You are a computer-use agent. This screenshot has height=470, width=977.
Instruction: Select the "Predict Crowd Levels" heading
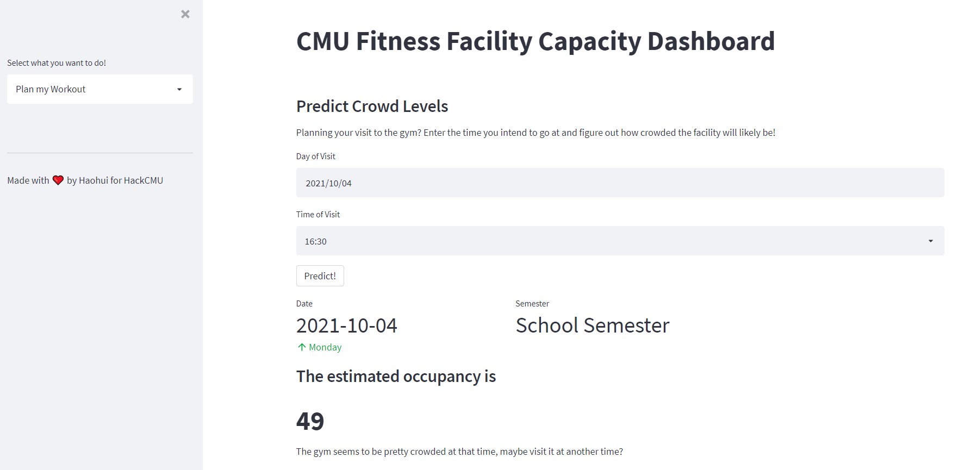(372, 106)
